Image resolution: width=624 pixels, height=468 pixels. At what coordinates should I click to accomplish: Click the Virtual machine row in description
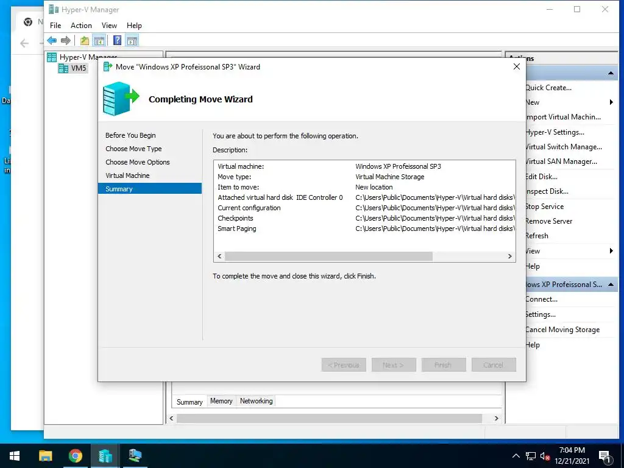(x=364, y=166)
